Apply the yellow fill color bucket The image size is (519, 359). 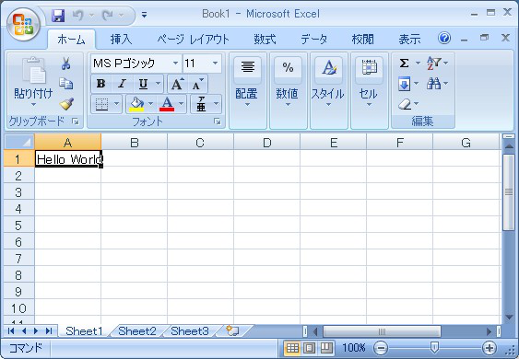[136, 104]
